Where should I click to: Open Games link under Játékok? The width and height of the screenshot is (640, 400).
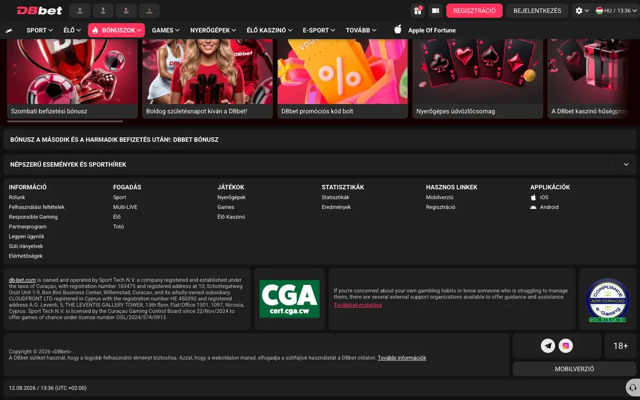[226, 207]
